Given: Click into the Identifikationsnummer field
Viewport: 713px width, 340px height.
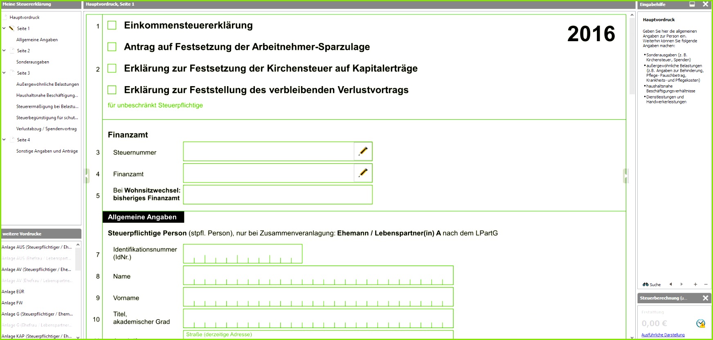Looking at the screenshot, I should 243,253.
